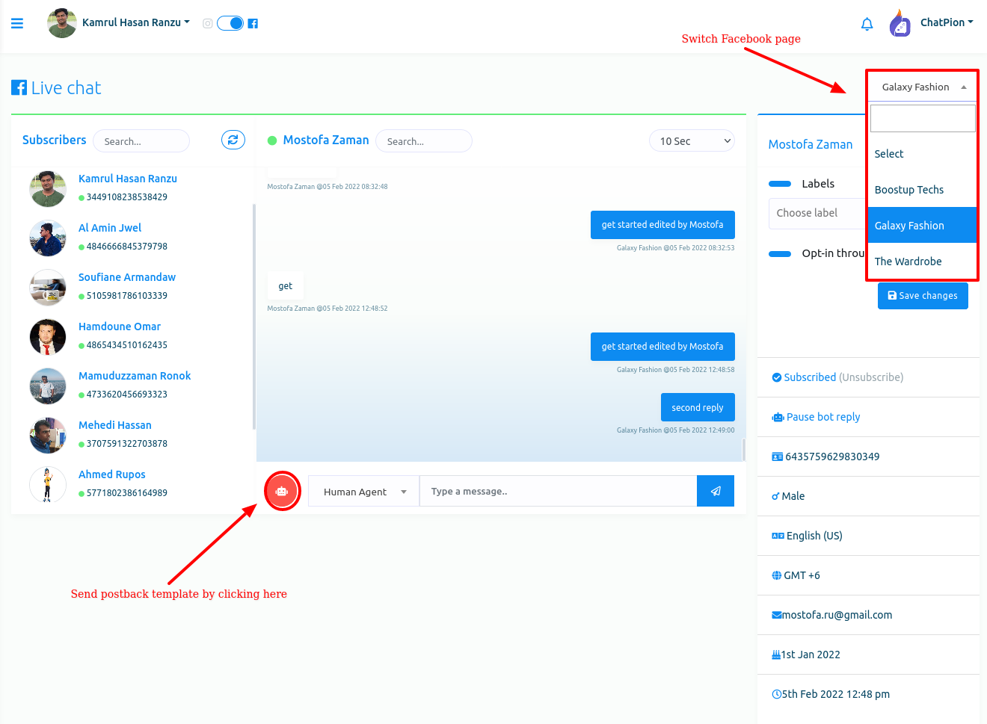The height and width of the screenshot is (724, 987).
Task: Click the envelope icon beside email address
Action: pyautogui.click(x=777, y=615)
